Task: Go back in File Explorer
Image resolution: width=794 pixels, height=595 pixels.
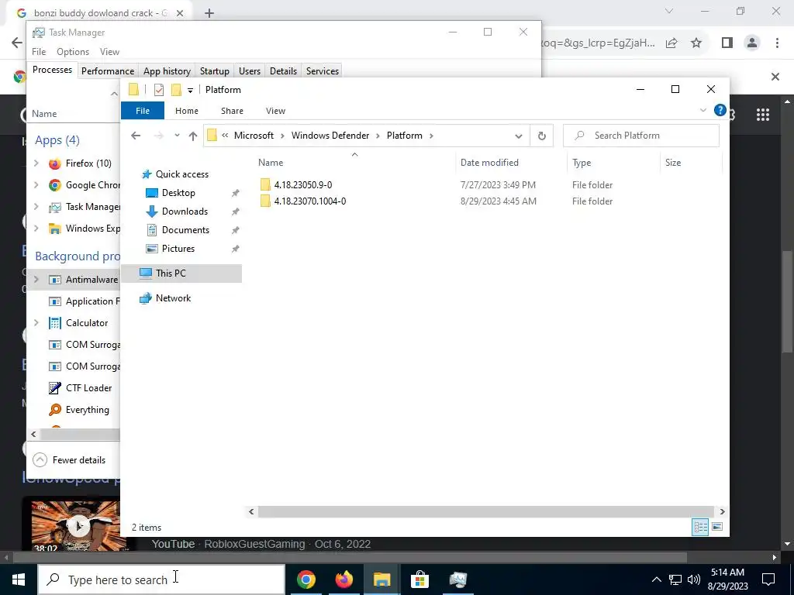Action: (135, 136)
